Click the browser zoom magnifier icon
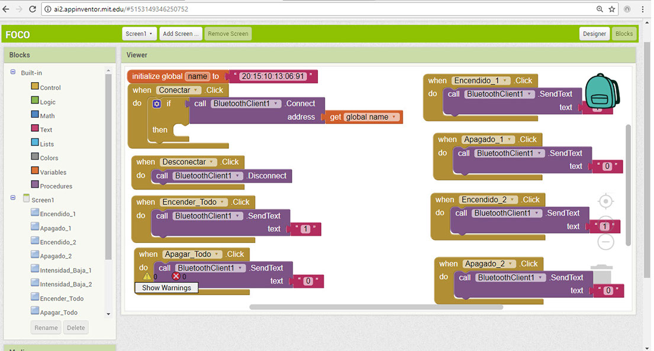 [x=600, y=9]
